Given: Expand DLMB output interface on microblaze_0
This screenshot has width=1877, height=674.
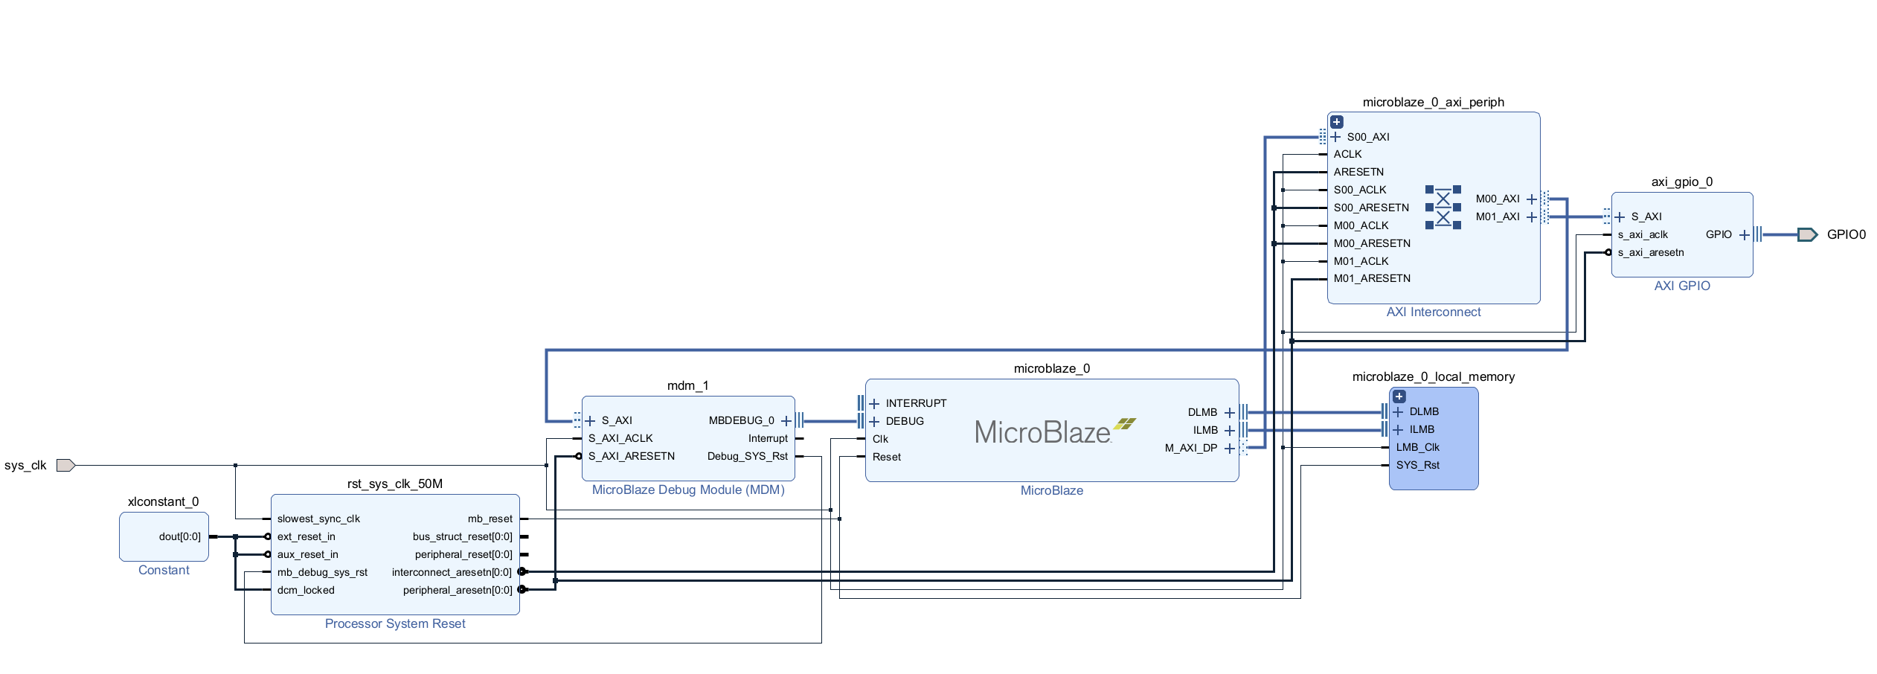Looking at the screenshot, I should [1229, 413].
